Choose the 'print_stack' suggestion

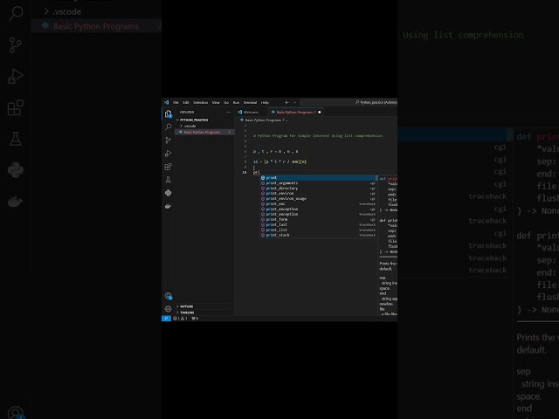pyautogui.click(x=318, y=235)
